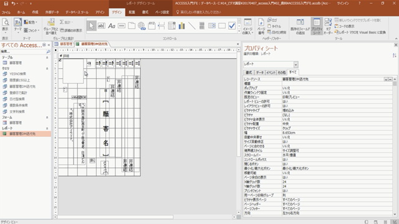
Task: Click the Save icon in the title bar
Action: (6, 4)
